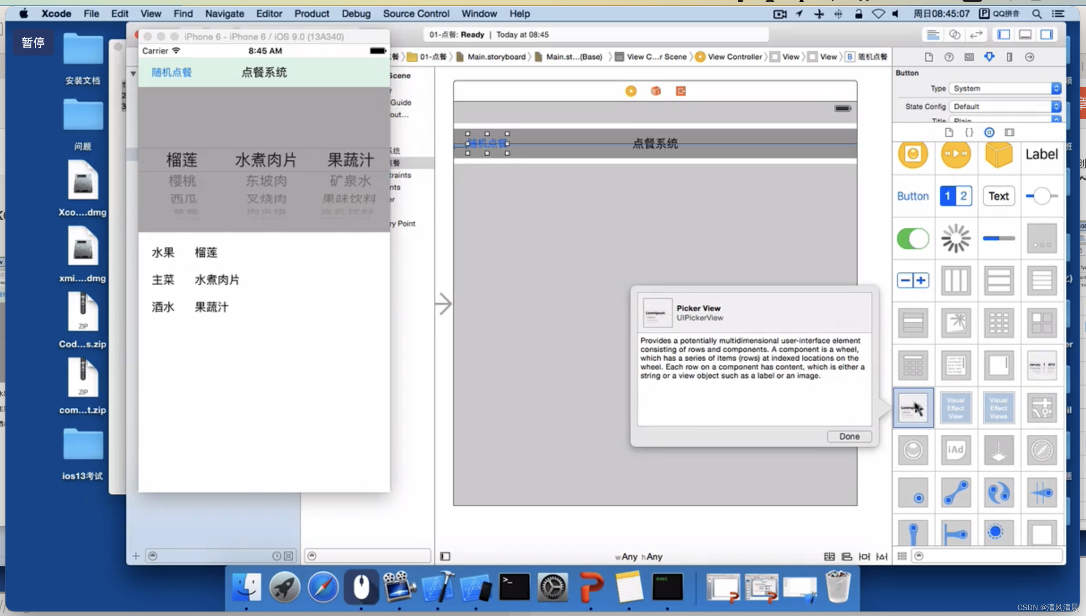Toggle the Navigator panel visibility
1086x616 pixels.
[1004, 34]
